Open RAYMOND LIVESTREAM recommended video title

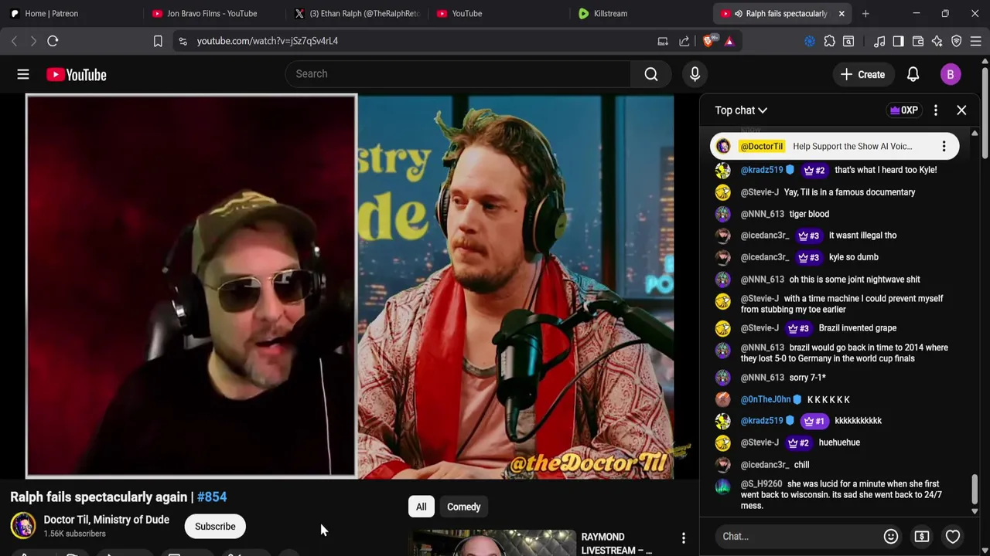616,544
